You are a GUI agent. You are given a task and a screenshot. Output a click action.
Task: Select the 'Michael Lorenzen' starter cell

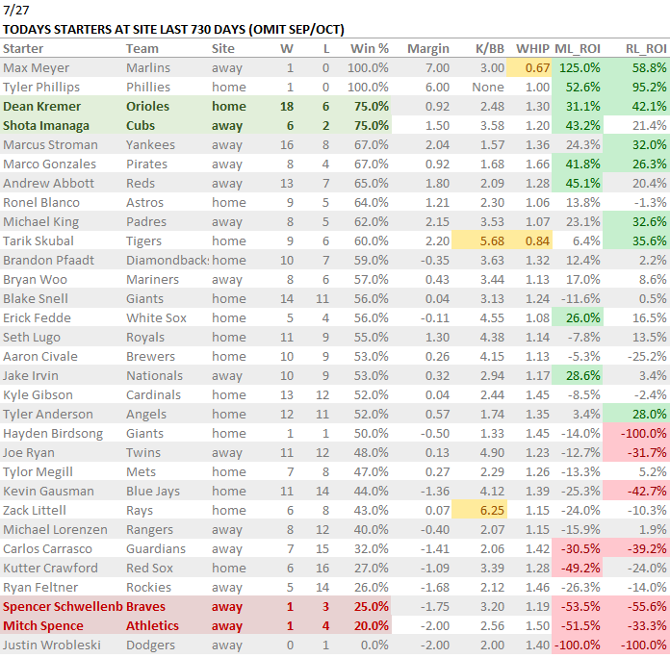point(55,529)
